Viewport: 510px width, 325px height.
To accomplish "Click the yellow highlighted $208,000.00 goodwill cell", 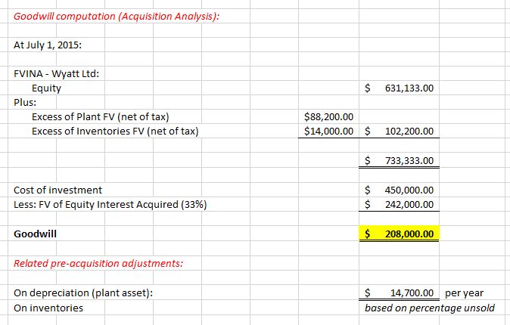I will (400, 234).
